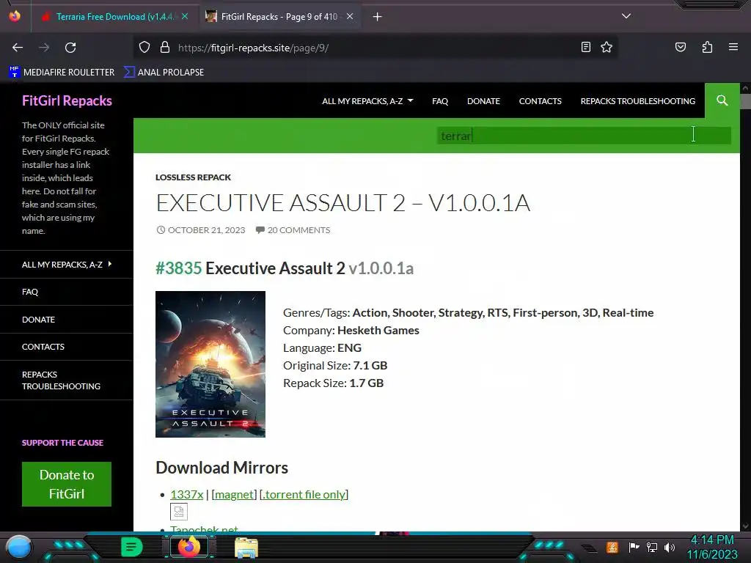Open CONTACTS in top navigation

tap(541, 101)
